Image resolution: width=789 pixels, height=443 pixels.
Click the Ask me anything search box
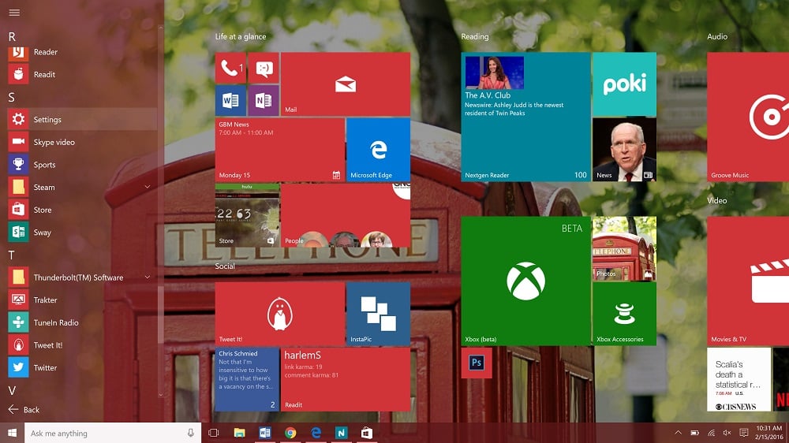tap(113, 433)
